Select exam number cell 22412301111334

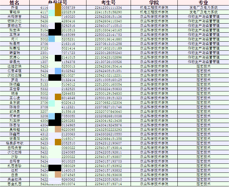pos(108,7)
